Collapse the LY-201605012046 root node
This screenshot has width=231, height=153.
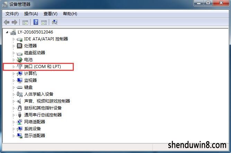click(7, 32)
